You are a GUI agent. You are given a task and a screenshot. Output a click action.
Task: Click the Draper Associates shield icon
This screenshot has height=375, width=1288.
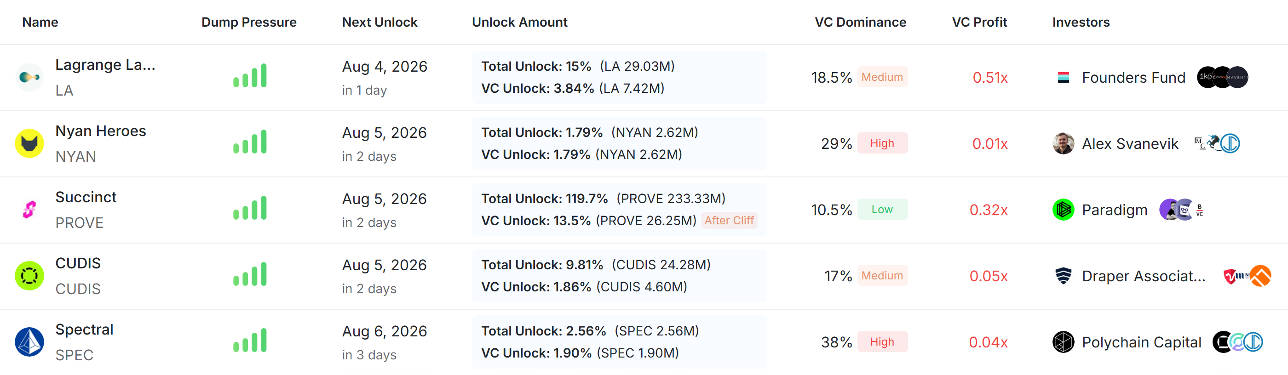pos(1064,276)
